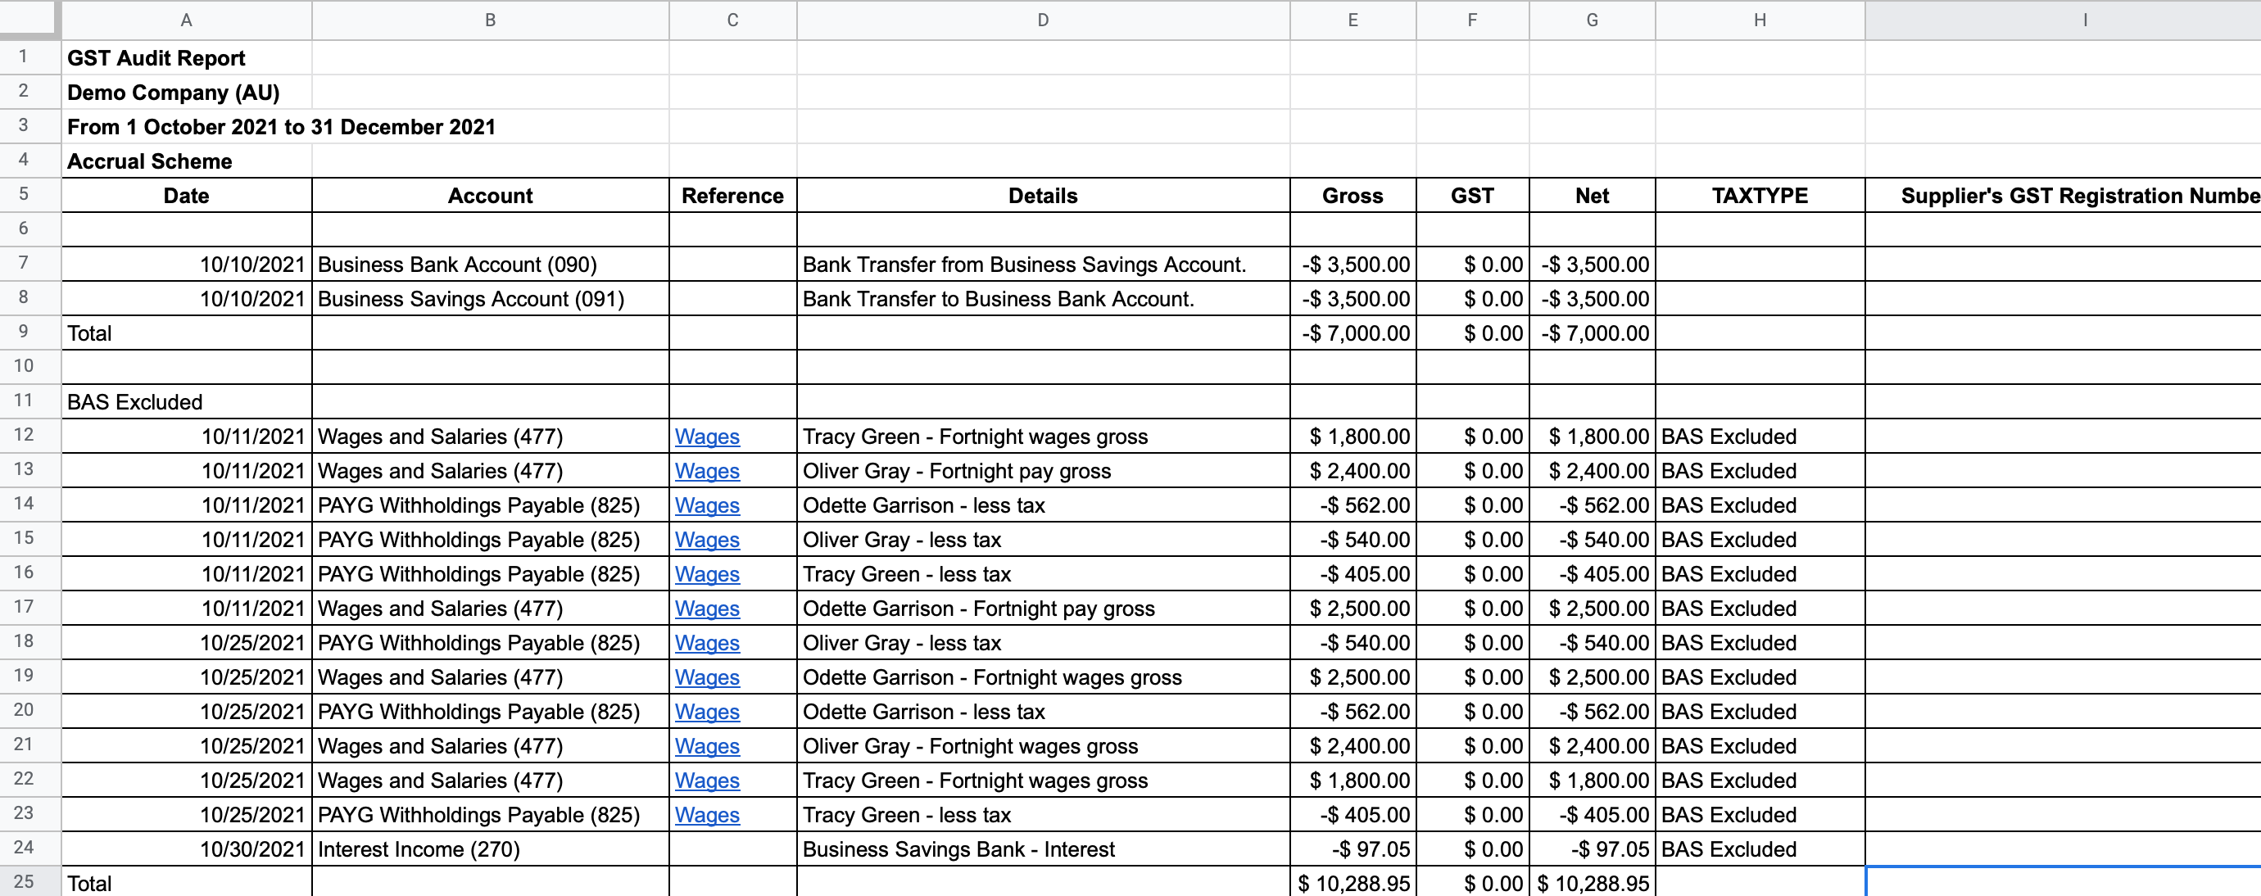The image size is (2261, 896).
Task: Select 'Interest Income (270)' cell
Action: pyautogui.click(x=490, y=848)
